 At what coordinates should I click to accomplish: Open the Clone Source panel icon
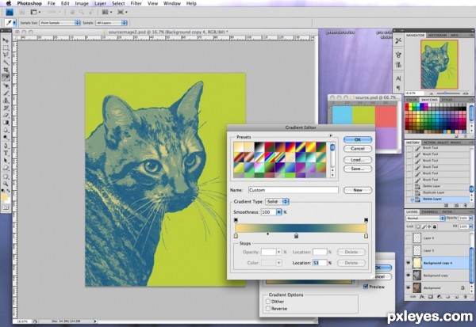pyautogui.click(x=398, y=65)
